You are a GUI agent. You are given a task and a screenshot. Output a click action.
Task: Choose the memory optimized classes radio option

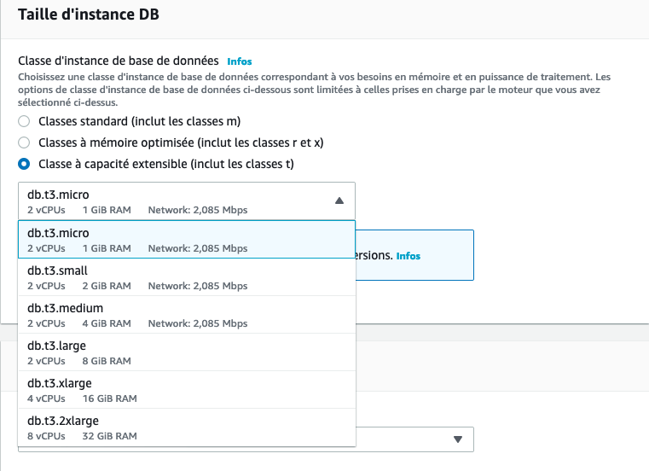(x=24, y=142)
